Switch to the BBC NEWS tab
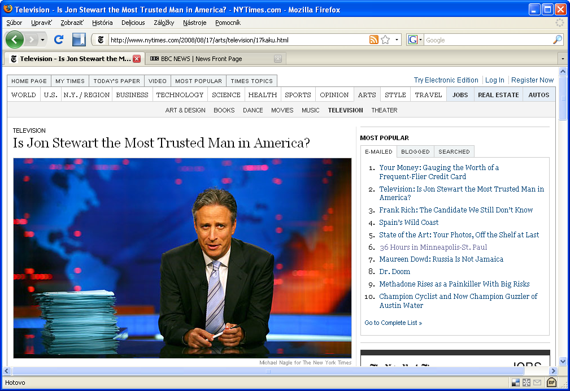570x391 pixels. [216, 59]
